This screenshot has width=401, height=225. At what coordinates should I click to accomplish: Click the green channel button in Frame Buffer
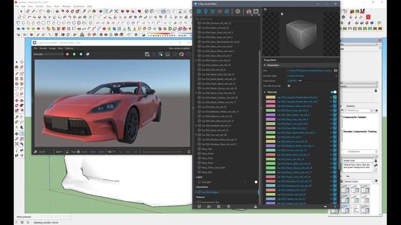(x=74, y=54)
